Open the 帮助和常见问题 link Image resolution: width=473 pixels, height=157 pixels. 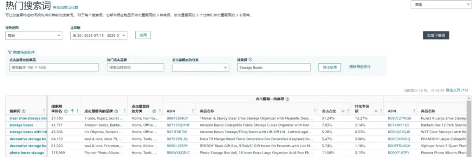[65, 7]
